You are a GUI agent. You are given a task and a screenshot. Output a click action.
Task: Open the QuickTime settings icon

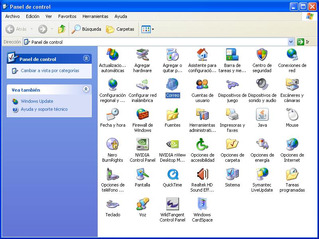click(x=172, y=174)
